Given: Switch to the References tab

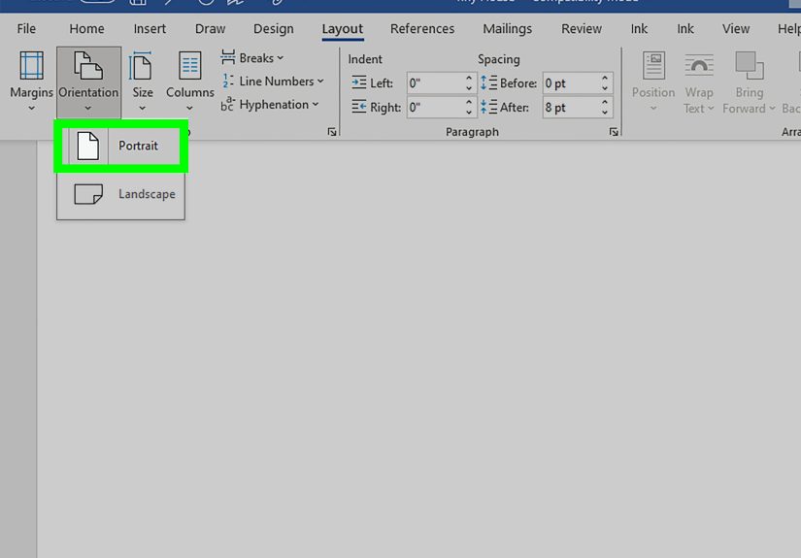Looking at the screenshot, I should [x=422, y=28].
